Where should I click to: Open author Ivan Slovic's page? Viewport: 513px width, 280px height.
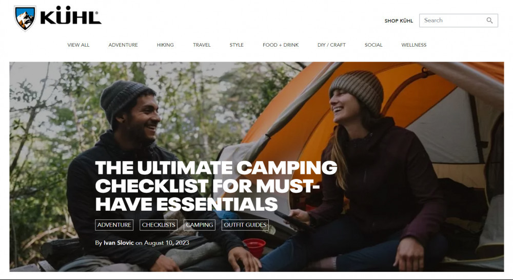119,243
